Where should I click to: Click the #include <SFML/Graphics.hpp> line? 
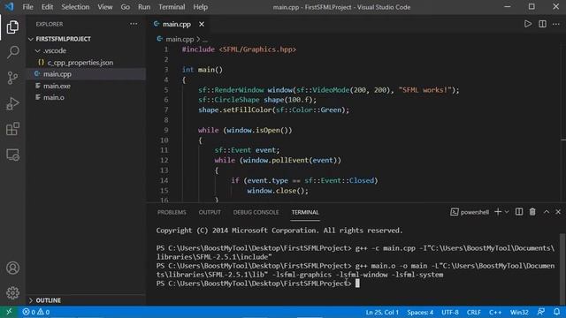coord(239,49)
